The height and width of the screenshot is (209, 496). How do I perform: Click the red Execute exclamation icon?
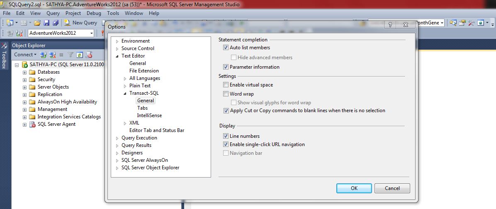[x=102, y=33]
